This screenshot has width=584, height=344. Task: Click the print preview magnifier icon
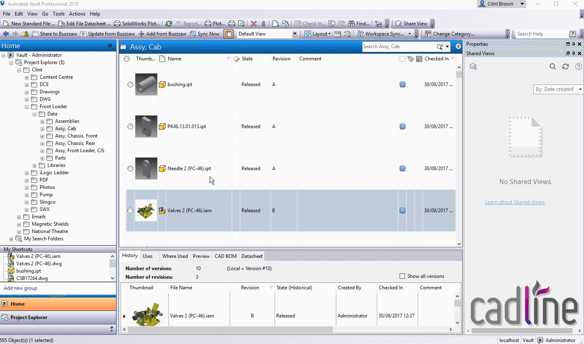(242, 24)
